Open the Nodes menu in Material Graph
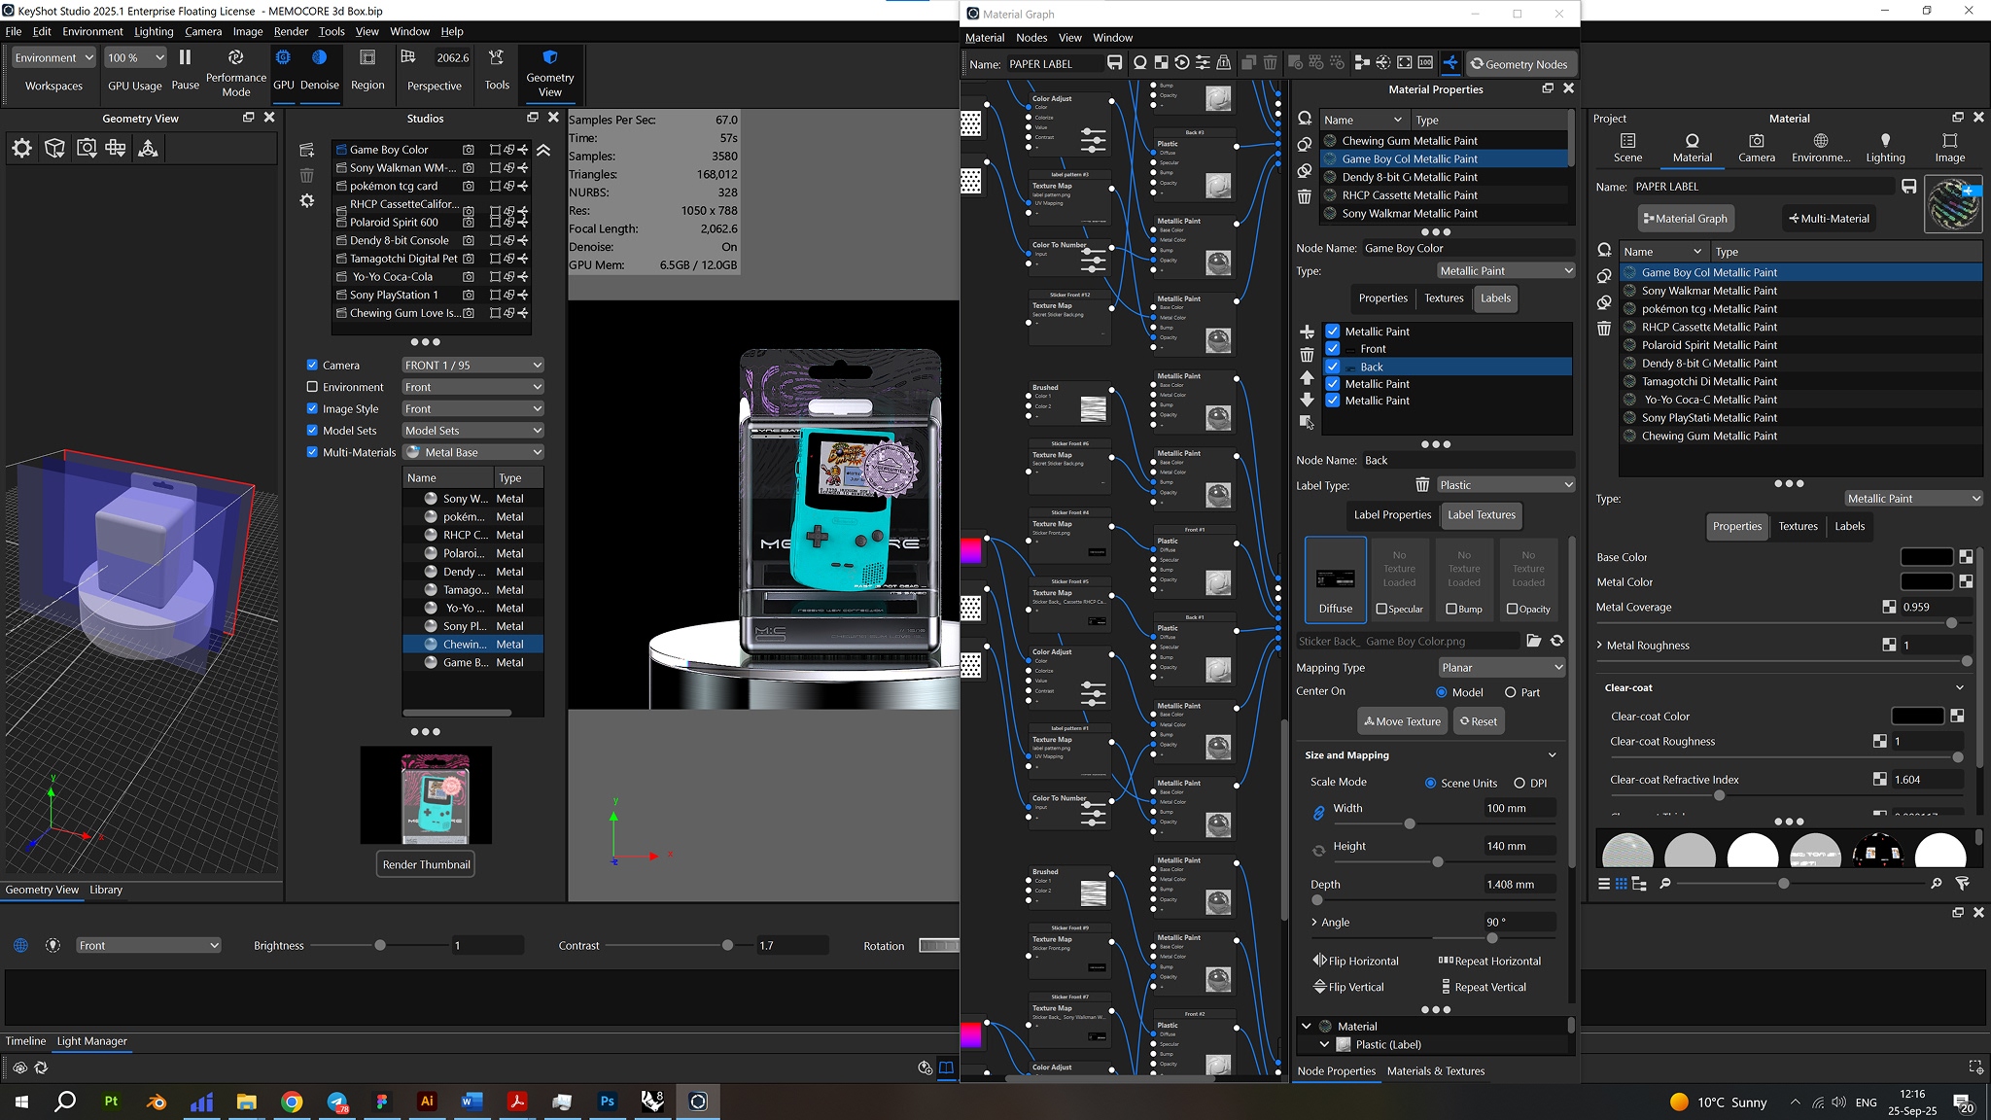This screenshot has height=1120, width=1991. [x=1030, y=38]
